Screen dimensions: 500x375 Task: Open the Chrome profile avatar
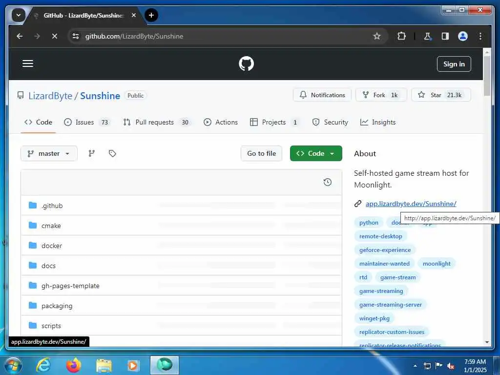coord(463,36)
